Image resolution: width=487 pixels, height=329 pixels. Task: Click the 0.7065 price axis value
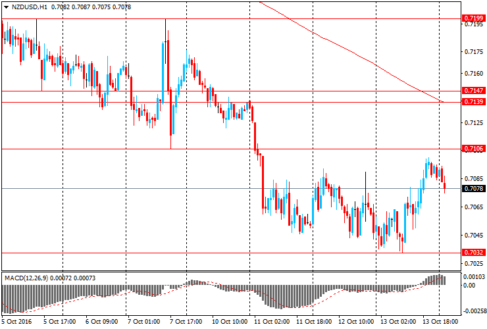click(x=474, y=207)
